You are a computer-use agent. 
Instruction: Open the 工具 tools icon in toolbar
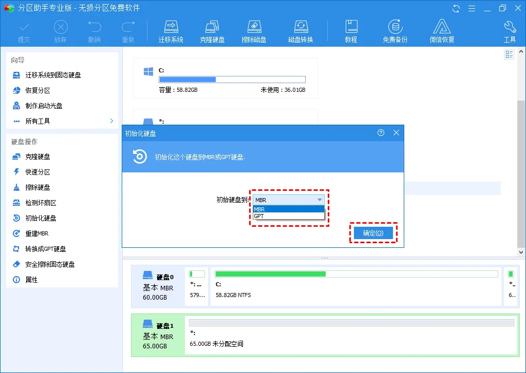click(x=510, y=32)
